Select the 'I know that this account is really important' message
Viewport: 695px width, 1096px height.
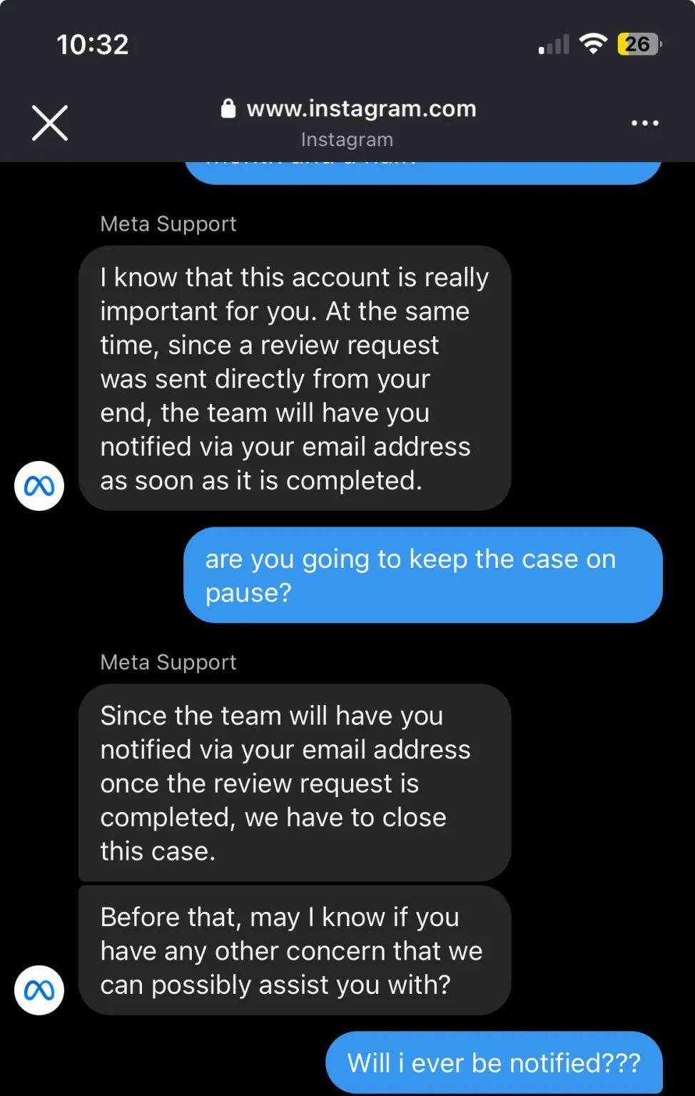[294, 378]
